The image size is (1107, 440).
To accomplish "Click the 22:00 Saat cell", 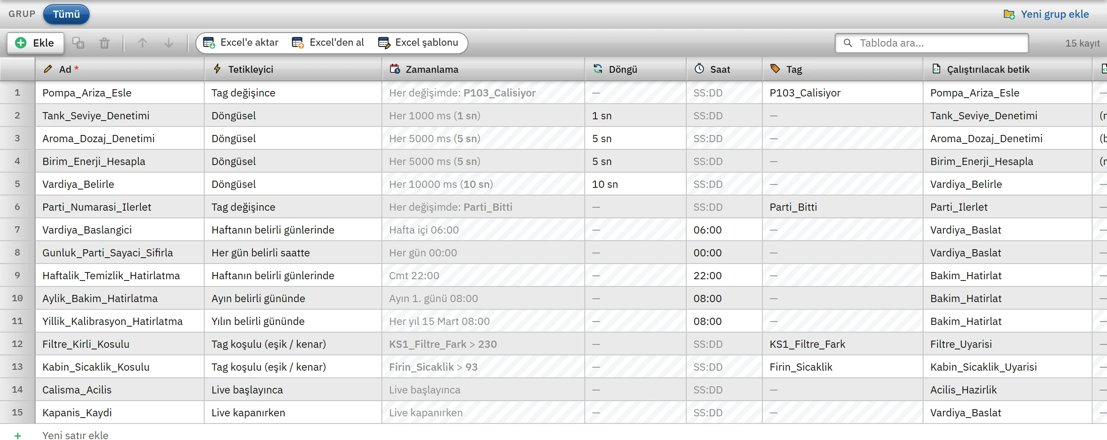I will click(724, 275).
